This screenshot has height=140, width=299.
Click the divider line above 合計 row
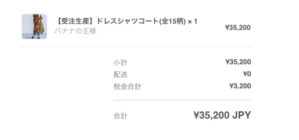pos(182,100)
